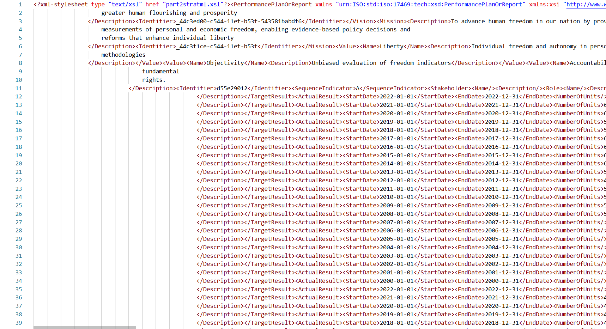Select line number 1 in gutter

click(20, 5)
